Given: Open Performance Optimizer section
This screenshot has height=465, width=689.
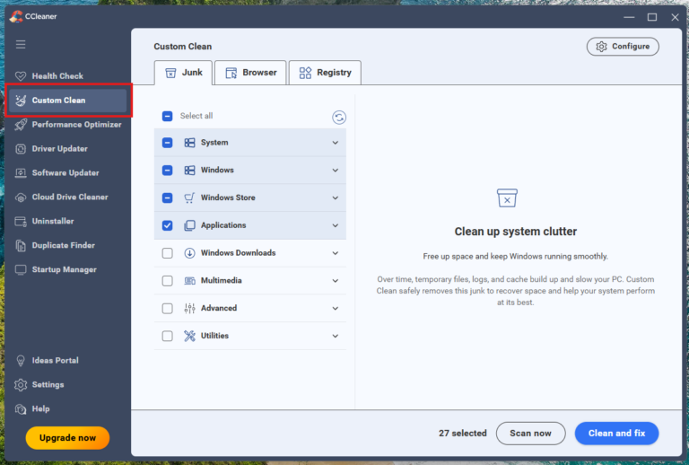Looking at the screenshot, I should pos(67,125).
